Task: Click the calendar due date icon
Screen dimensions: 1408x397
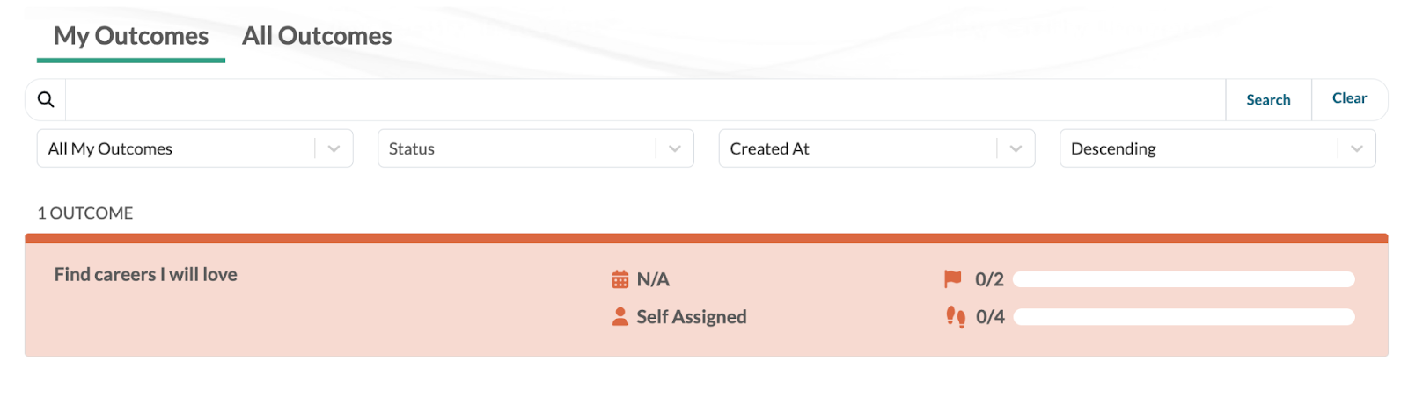Action: [620, 279]
